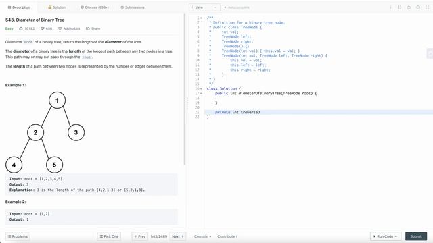433x243 pixels.
Task: Open editor info shortcuts icon
Action: click(390, 7)
